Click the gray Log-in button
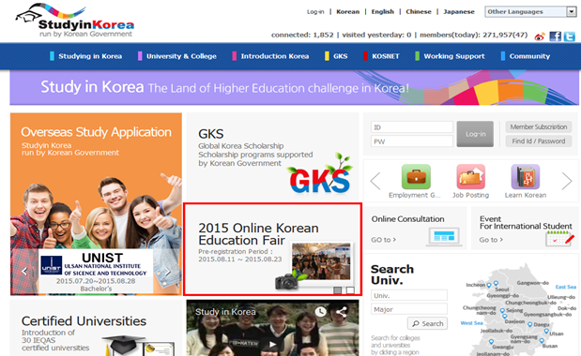Screen dimensions: 581x356 click(475, 134)
